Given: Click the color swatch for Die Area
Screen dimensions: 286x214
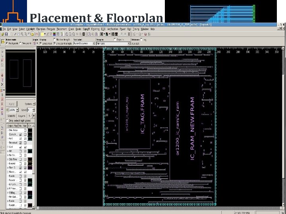Looking at the screenshot, I should 30,130.
